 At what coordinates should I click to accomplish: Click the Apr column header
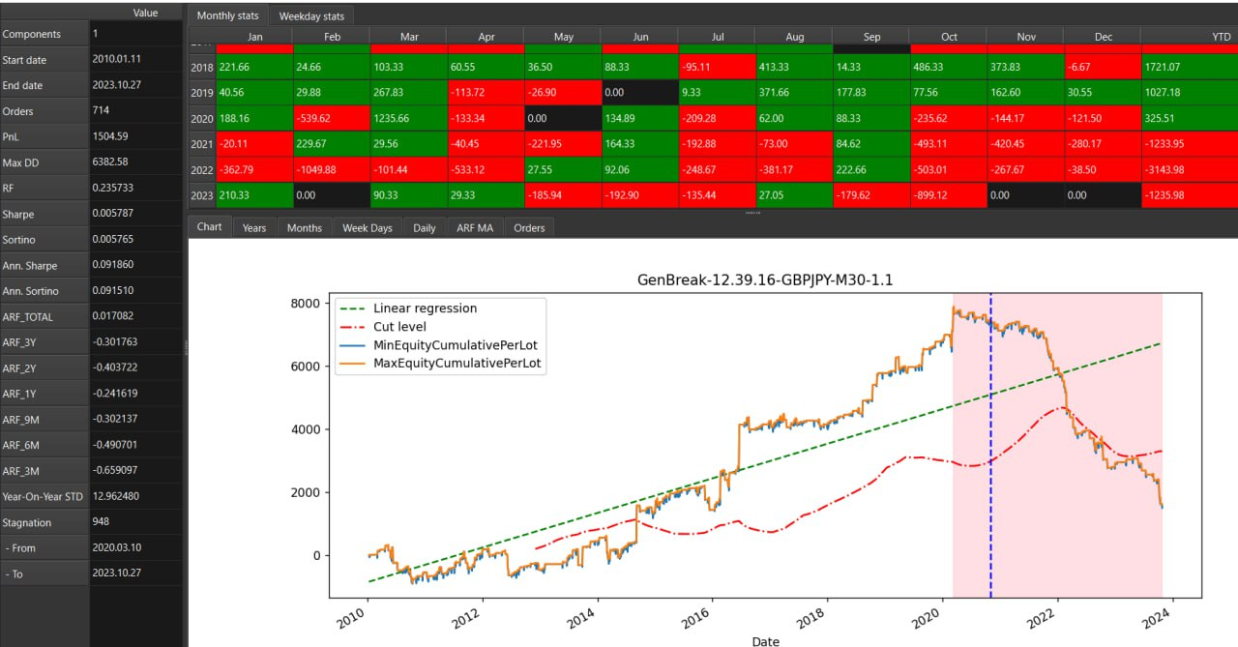coord(486,36)
